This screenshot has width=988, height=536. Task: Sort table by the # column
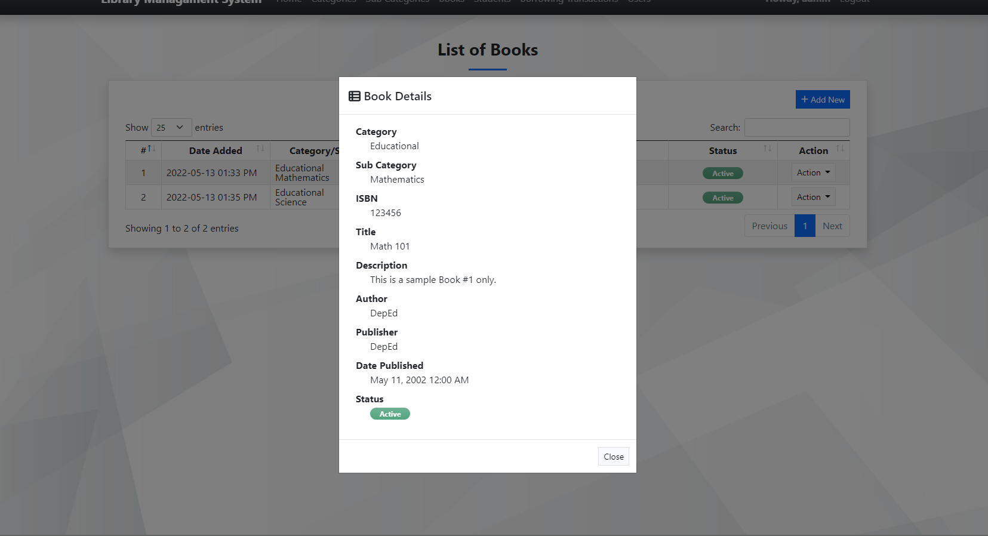click(143, 150)
